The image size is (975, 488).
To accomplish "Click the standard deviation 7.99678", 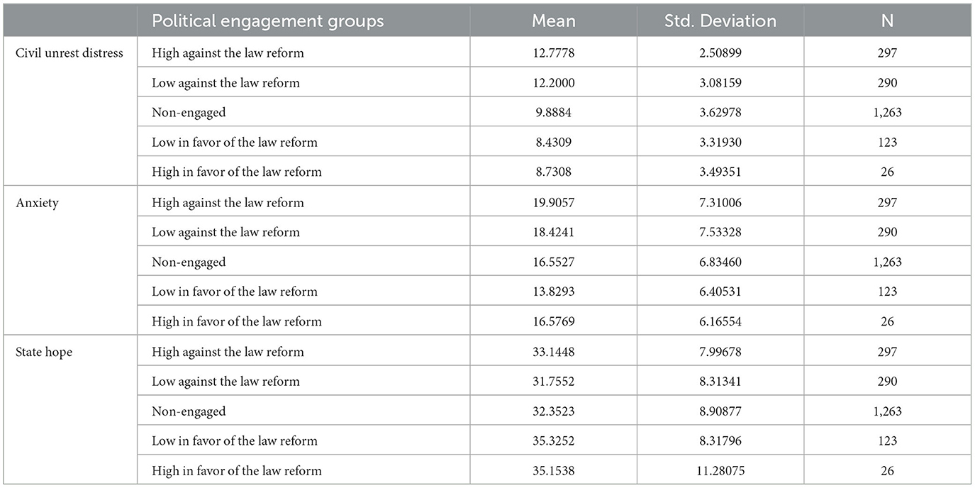I will pyautogui.click(x=720, y=352).
